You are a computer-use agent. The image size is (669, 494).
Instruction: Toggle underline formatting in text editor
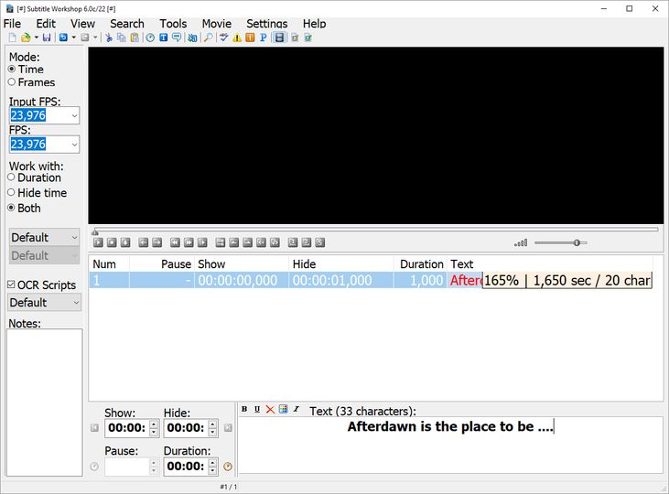257,409
